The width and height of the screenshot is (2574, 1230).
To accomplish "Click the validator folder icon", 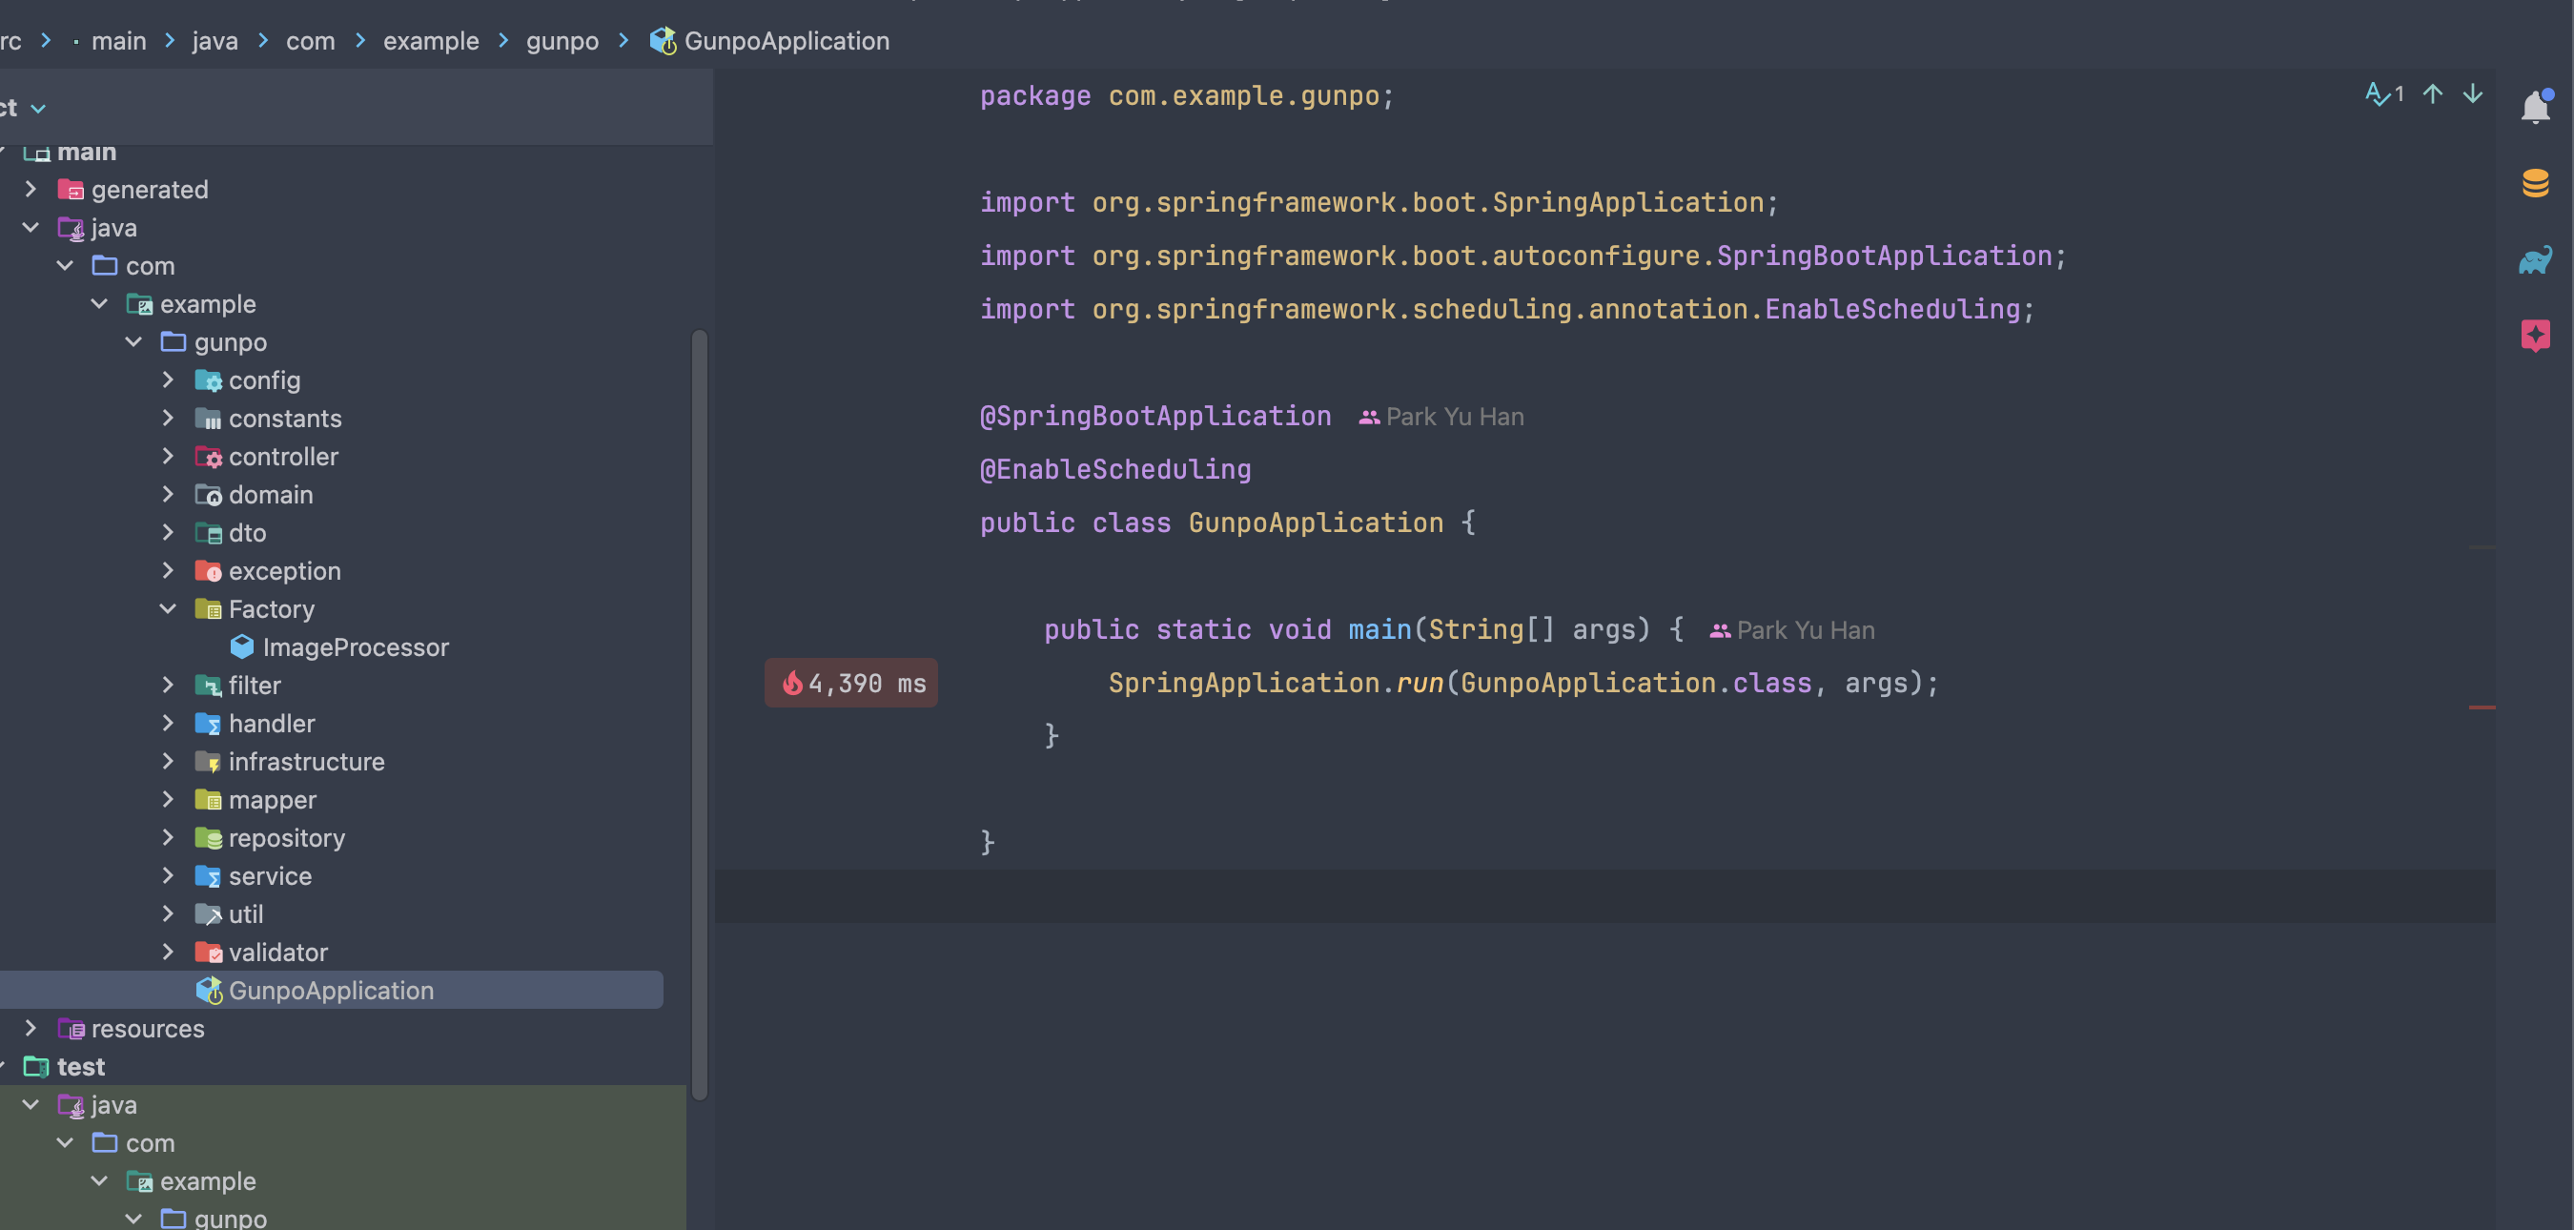I will 208,953.
